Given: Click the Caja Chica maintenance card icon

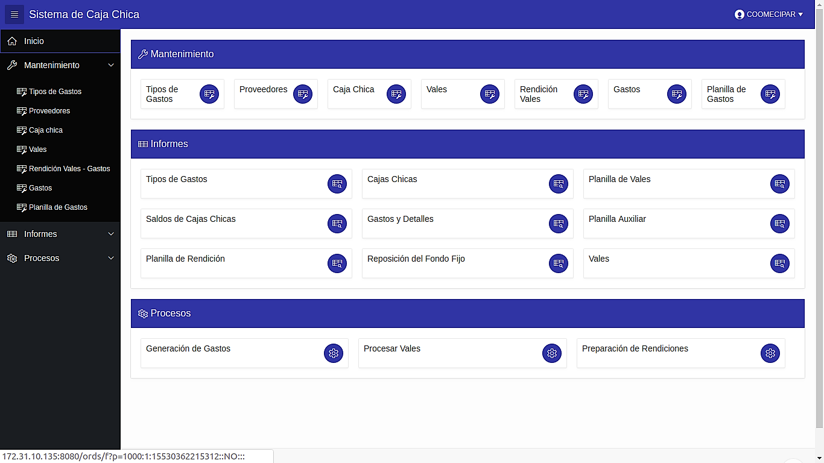Looking at the screenshot, I should click(396, 94).
